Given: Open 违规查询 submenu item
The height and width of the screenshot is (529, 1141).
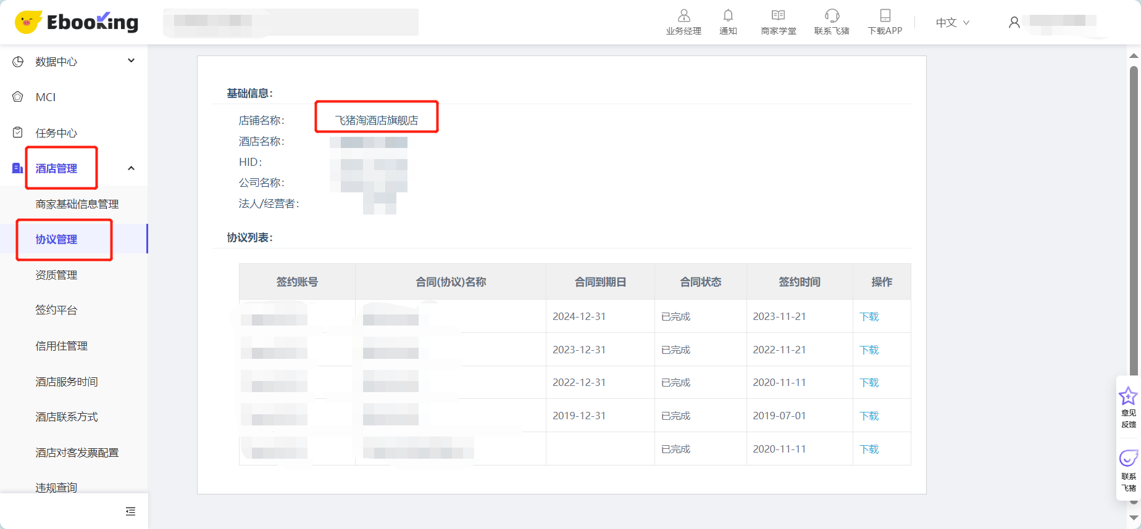Looking at the screenshot, I should 56,488.
